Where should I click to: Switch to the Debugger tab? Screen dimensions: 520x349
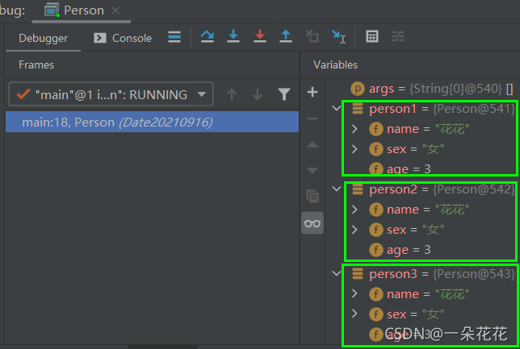pos(43,38)
